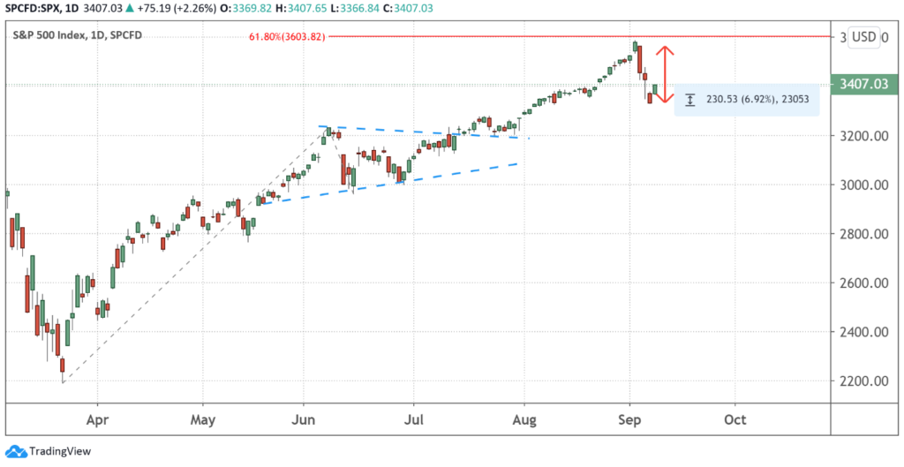The width and height of the screenshot is (904, 467).
Task: Click the Sep label on time axis
Action: (629, 420)
